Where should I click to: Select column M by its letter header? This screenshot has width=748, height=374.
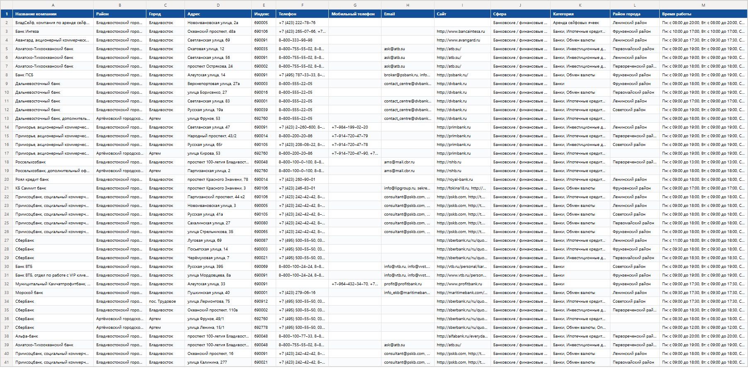[x=703, y=5]
